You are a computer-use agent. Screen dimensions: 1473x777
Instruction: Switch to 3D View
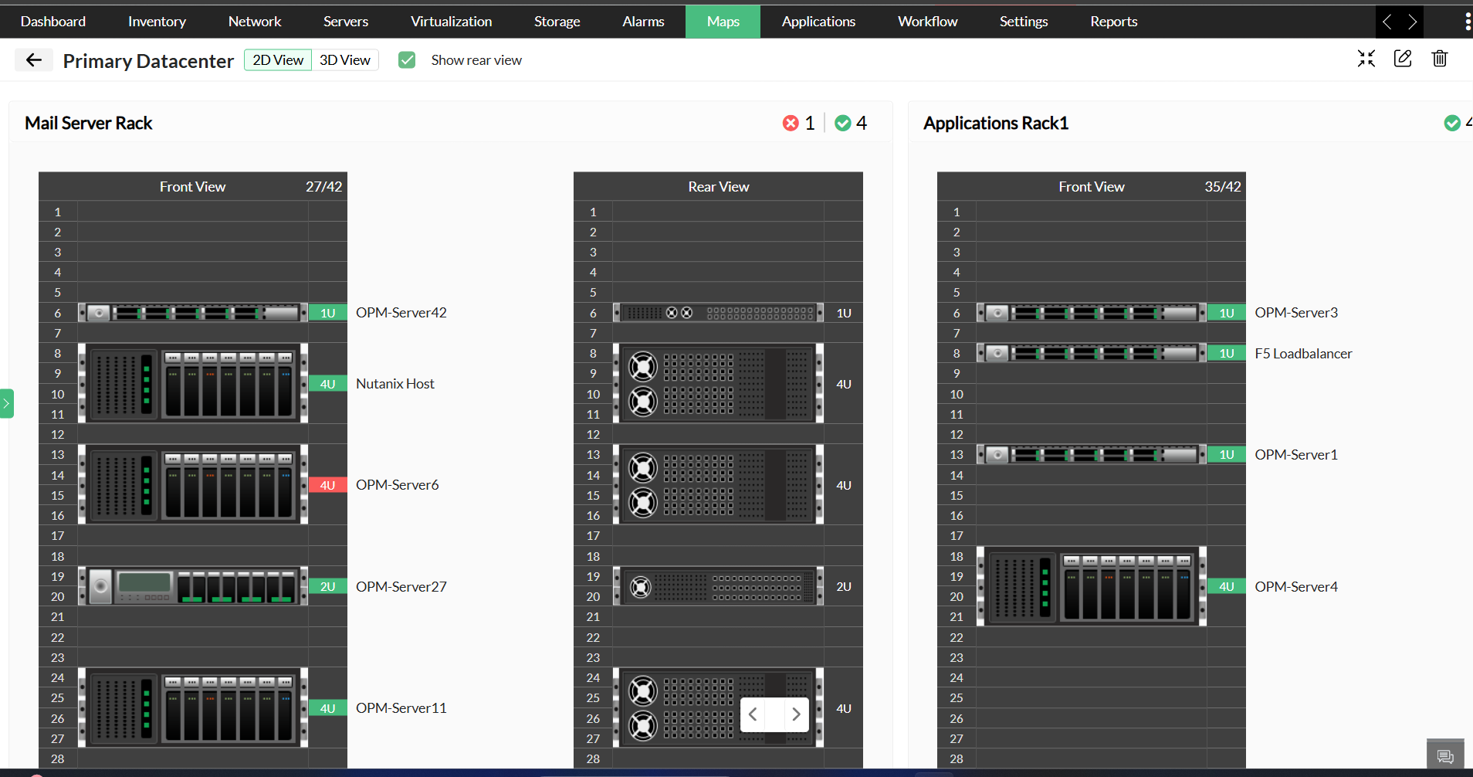pos(345,60)
